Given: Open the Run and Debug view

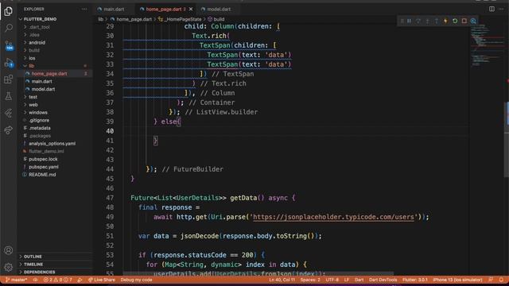Looking at the screenshot, I should [9, 63].
